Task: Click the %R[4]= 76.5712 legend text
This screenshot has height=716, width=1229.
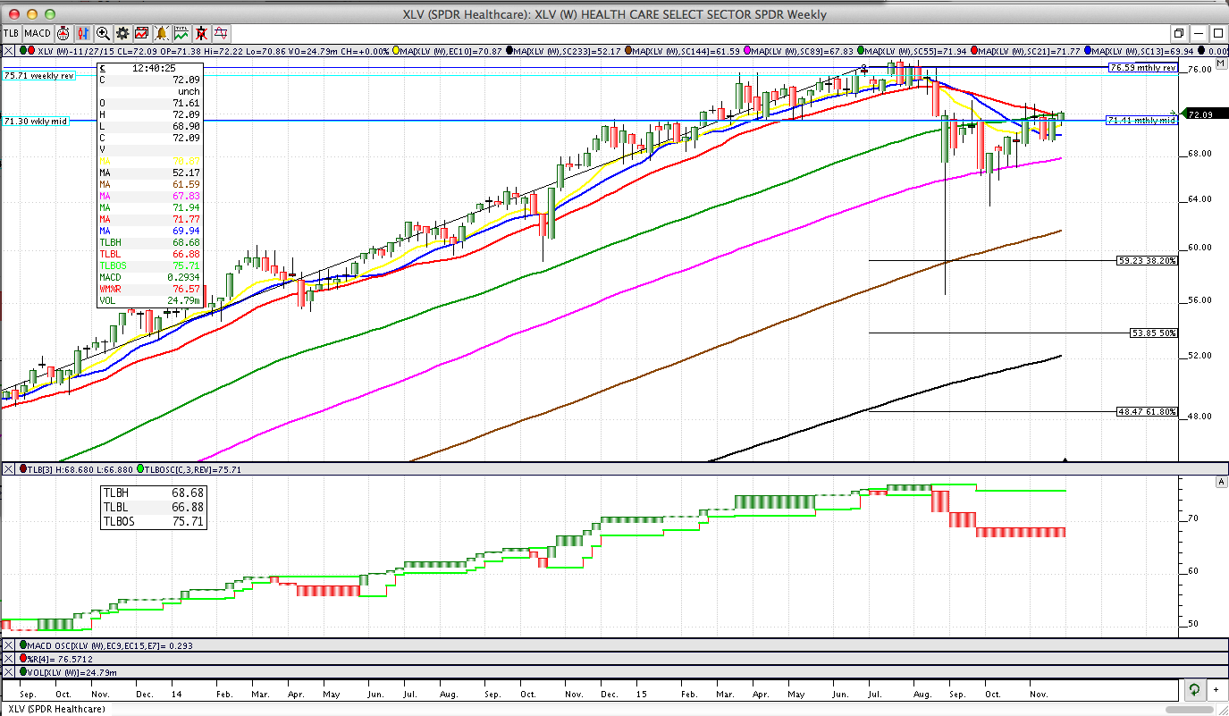Action: [x=60, y=659]
